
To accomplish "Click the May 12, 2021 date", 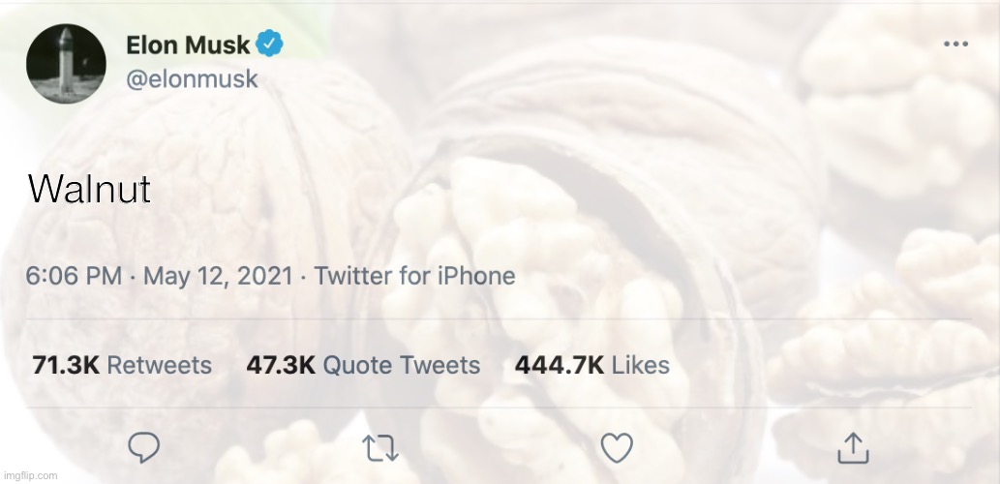I will [218, 276].
